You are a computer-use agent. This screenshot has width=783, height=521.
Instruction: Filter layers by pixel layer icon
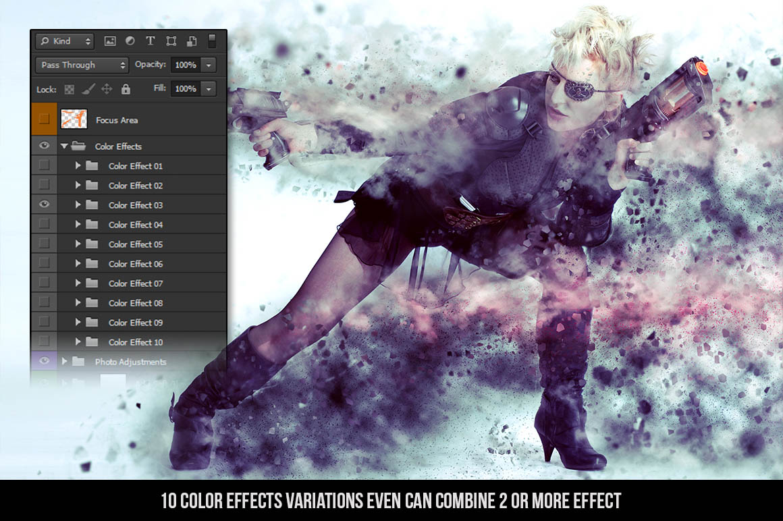tap(110, 41)
